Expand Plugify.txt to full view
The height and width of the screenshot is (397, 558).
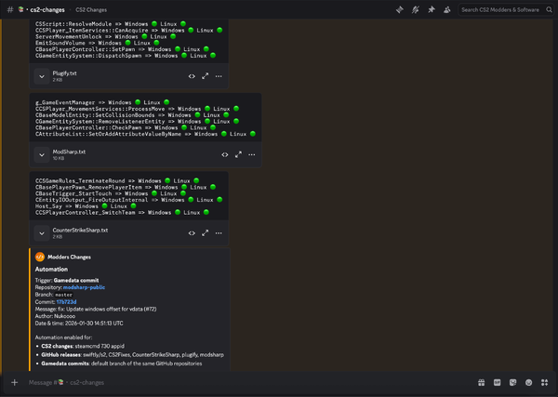tap(205, 76)
